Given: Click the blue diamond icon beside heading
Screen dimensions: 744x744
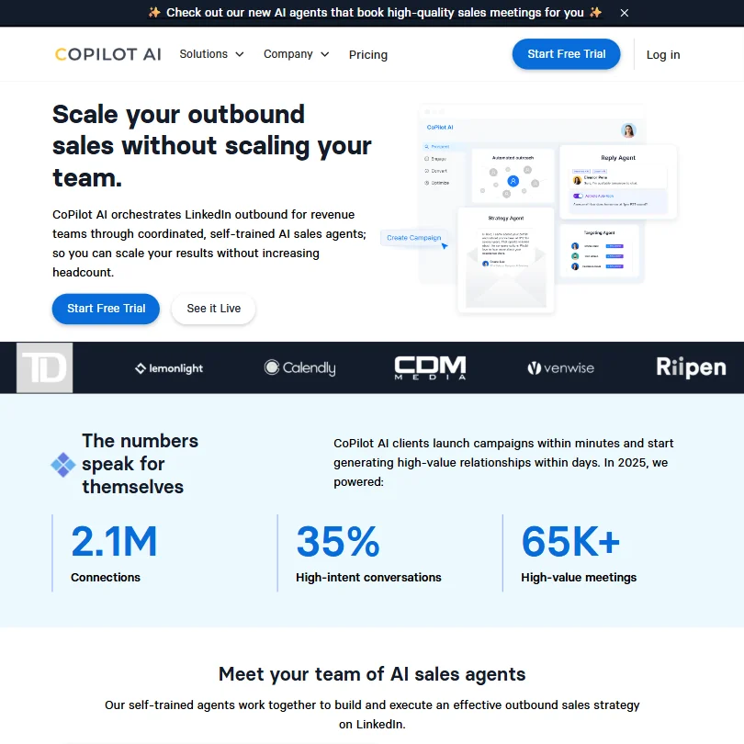Looking at the screenshot, I should (63, 465).
